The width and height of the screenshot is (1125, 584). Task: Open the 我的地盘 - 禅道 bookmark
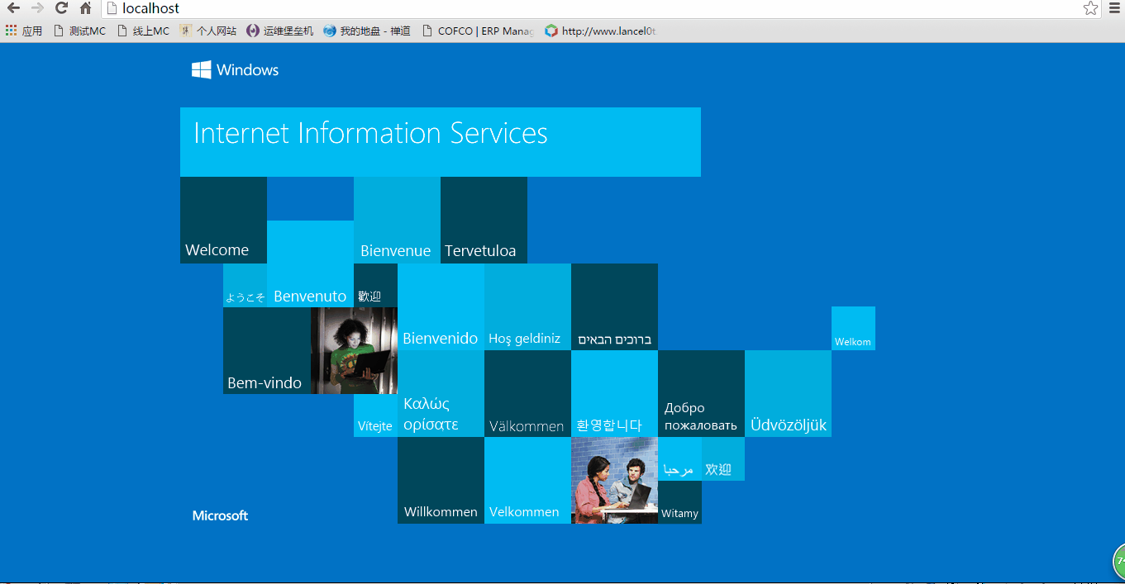click(x=367, y=31)
